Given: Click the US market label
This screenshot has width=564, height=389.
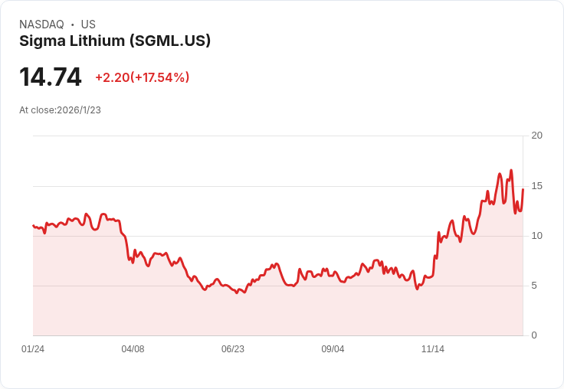Looking at the screenshot, I should tap(88, 25).
